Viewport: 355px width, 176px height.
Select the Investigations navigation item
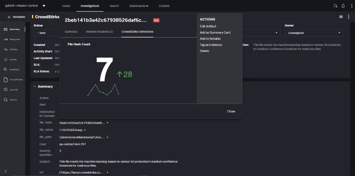tap(90, 6)
